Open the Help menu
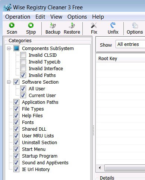 point(98,17)
